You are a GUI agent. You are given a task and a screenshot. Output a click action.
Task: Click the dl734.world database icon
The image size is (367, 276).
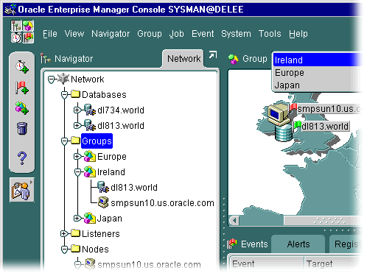tap(90, 110)
